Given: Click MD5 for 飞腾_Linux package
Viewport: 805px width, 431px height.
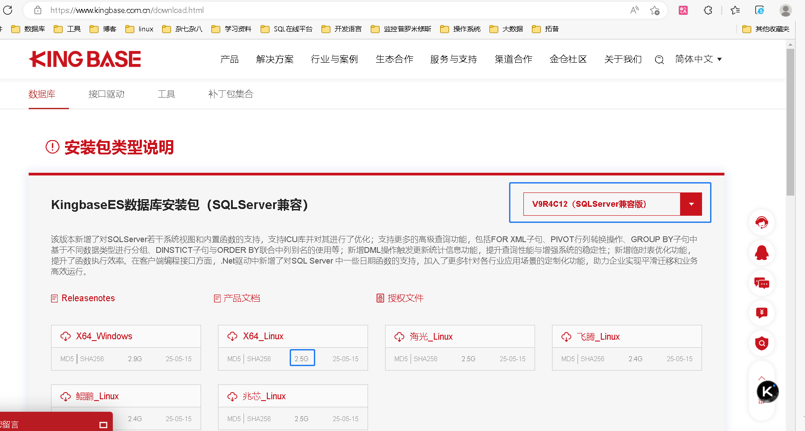Looking at the screenshot, I should (x=568, y=359).
